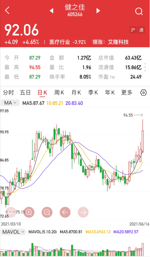Viewport: 150px width, 257px height.
Task: Open the 医疗行业 sector link
Action: [x=60, y=42]
